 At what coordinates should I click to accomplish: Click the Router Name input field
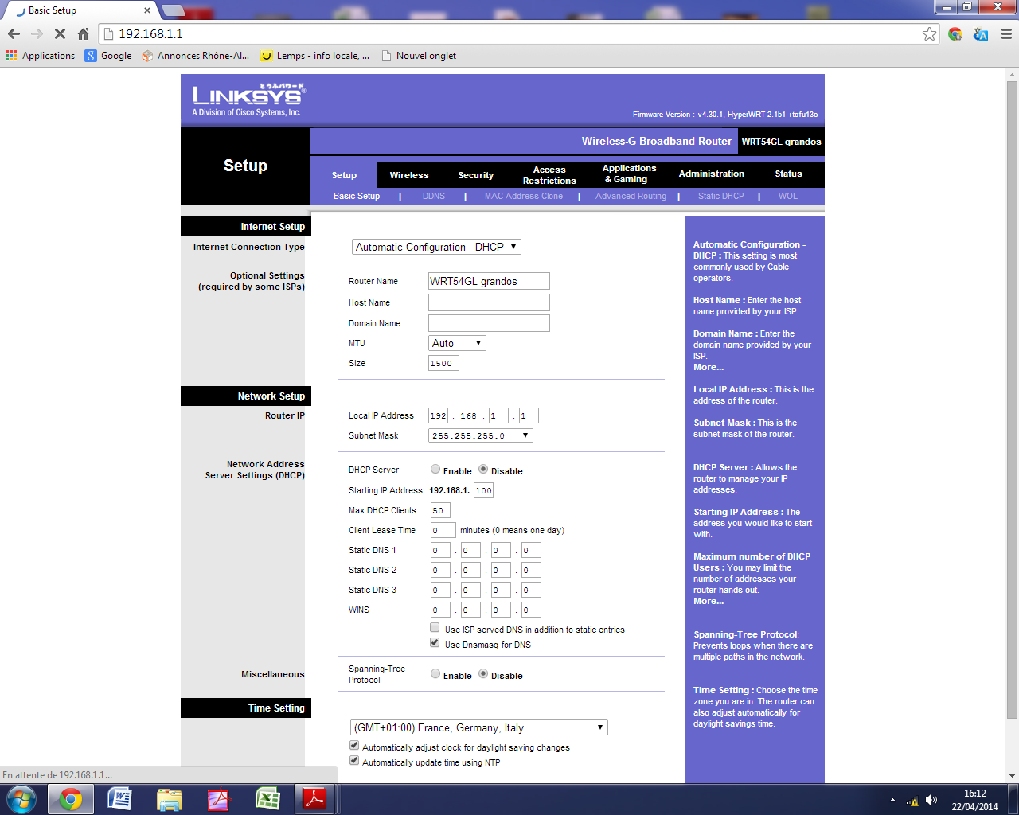click(489, 281)
